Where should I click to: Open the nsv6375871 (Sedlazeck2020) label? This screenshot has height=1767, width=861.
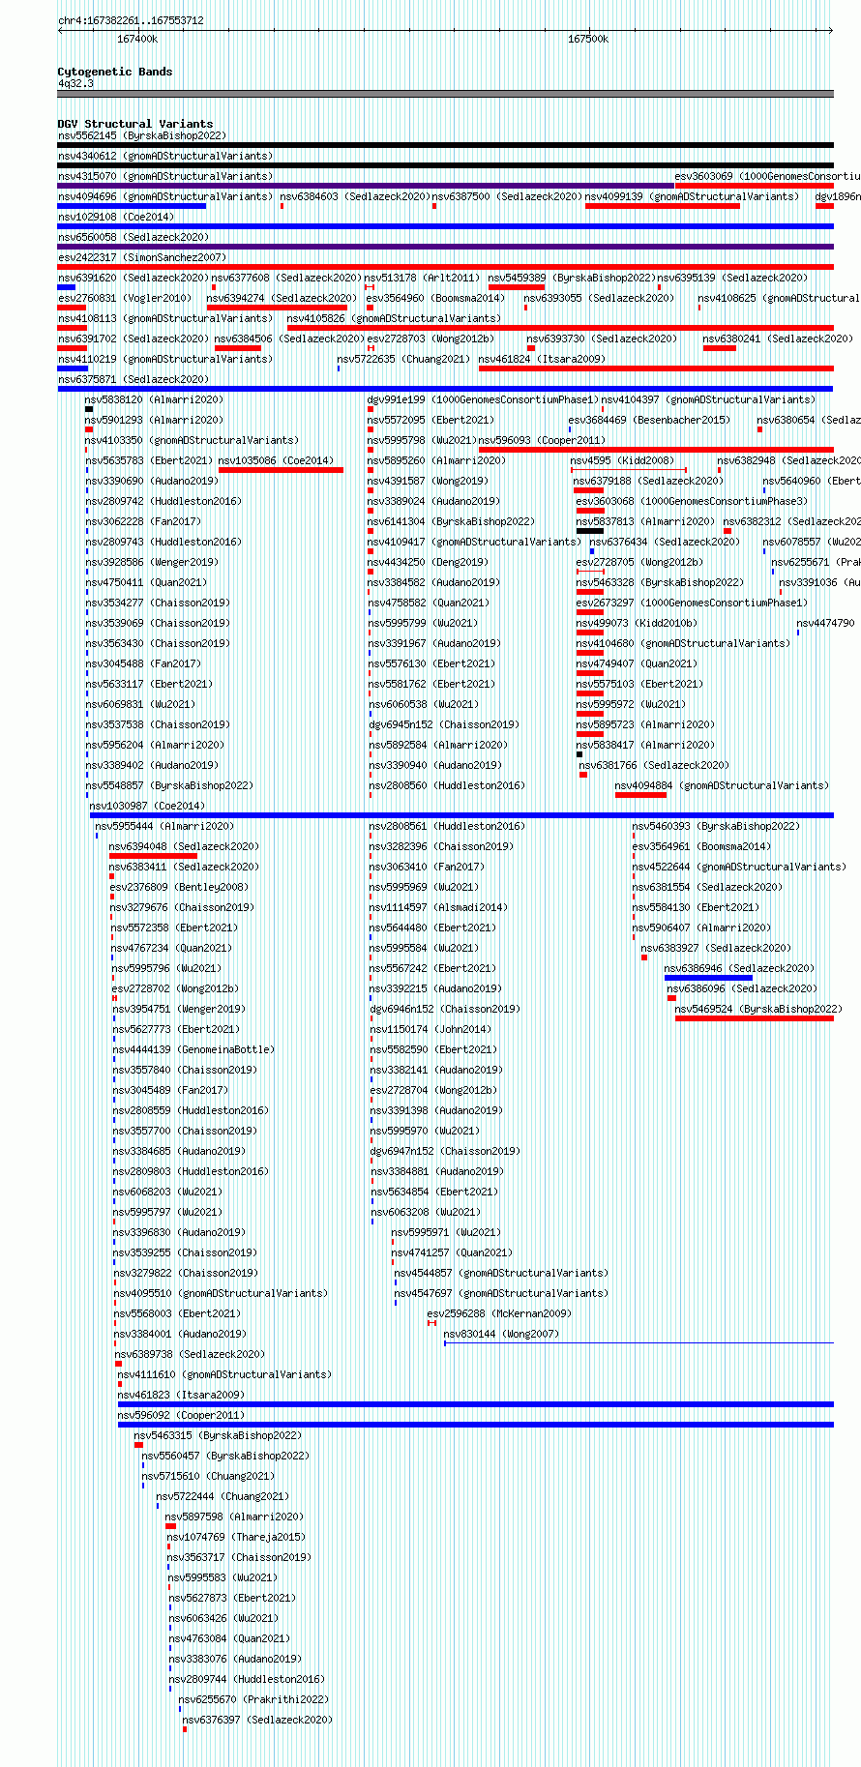(x=133, y=379)
